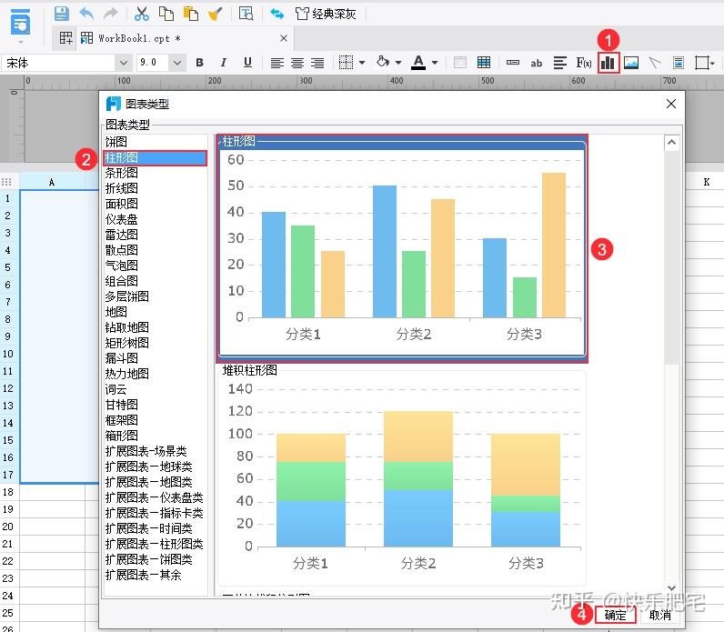Select 饼图 in chart type list
724x632 pixels.
(x=156, y=142)
